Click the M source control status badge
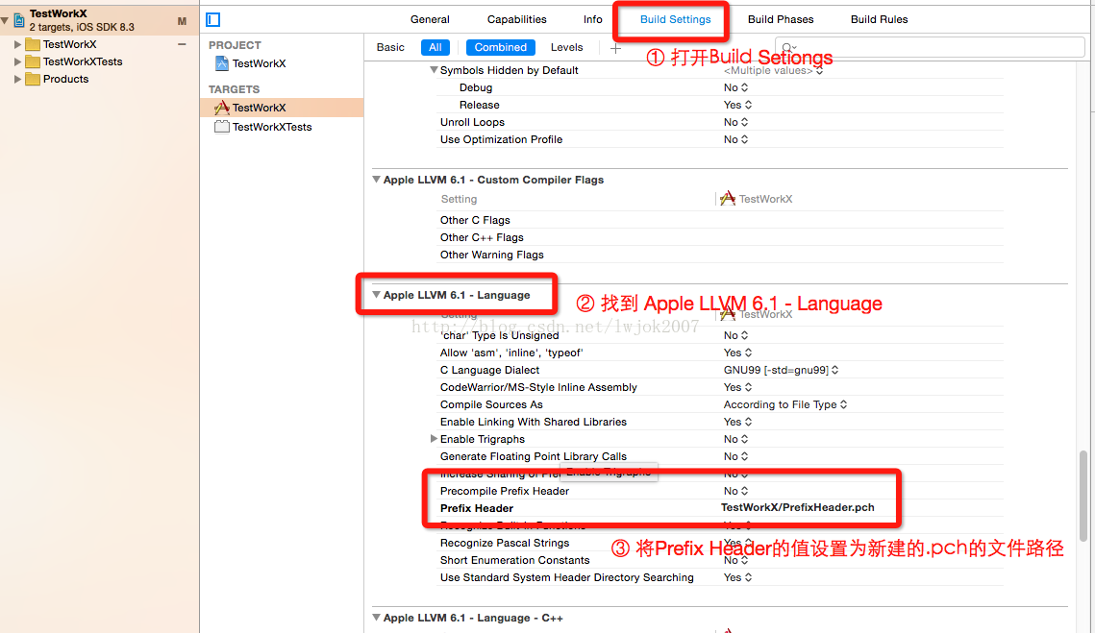The height and width of the screenshot is (633, 1095). [182, 22]
